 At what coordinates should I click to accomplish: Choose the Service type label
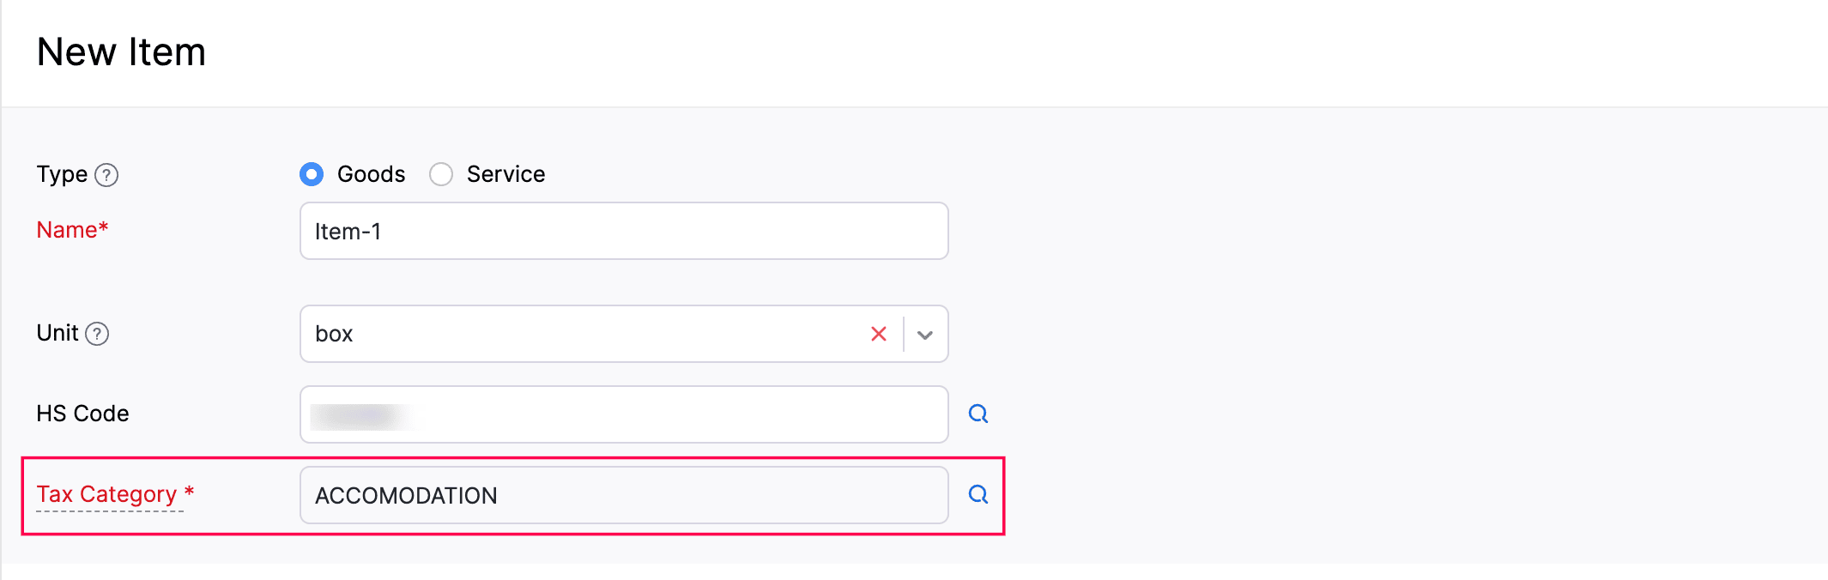pyautogui.click(x=505, y=174)
